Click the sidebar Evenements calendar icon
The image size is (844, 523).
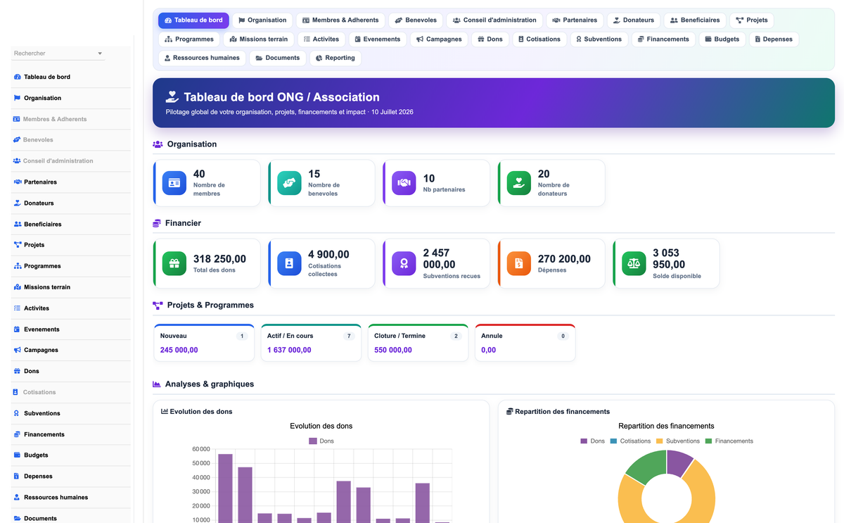[x=17, y=329]
